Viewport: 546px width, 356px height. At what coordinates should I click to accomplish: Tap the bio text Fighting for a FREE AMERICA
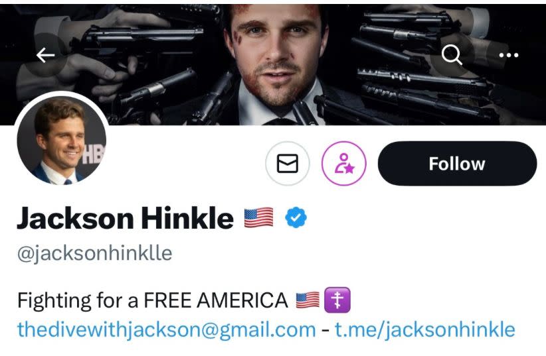[x=153, y=300]
